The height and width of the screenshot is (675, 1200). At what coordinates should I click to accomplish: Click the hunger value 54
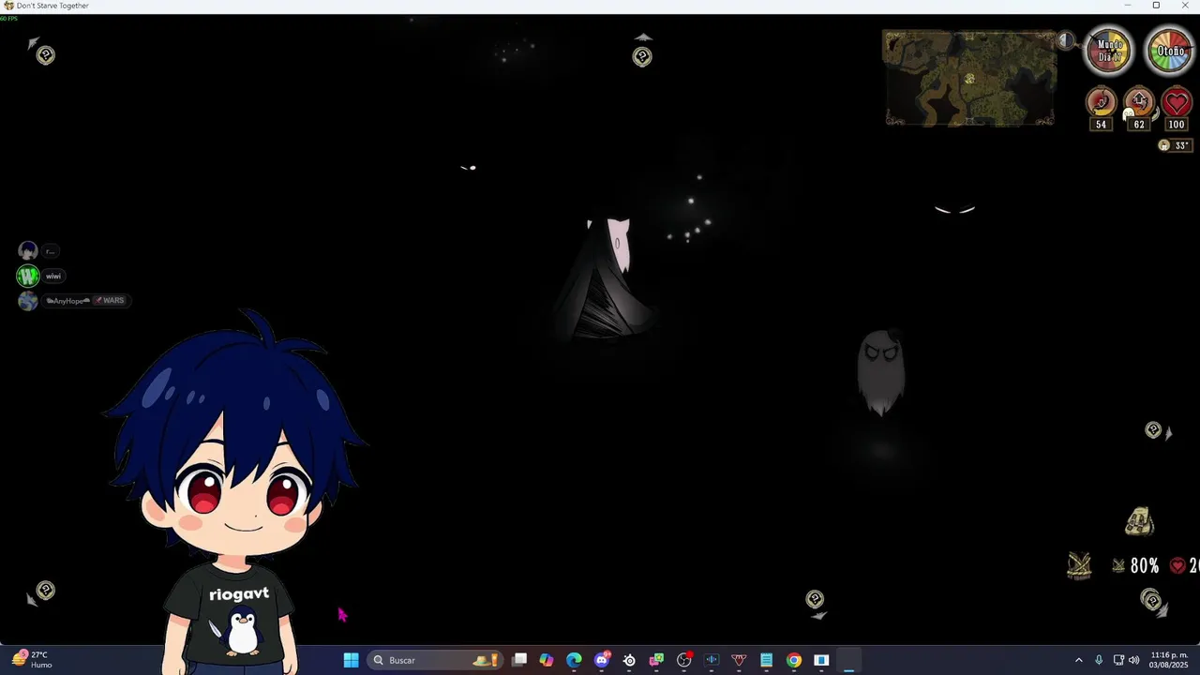click(x=1102, y=125)
